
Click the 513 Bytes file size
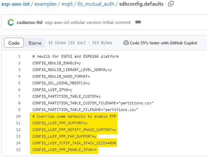pos(102,43)
